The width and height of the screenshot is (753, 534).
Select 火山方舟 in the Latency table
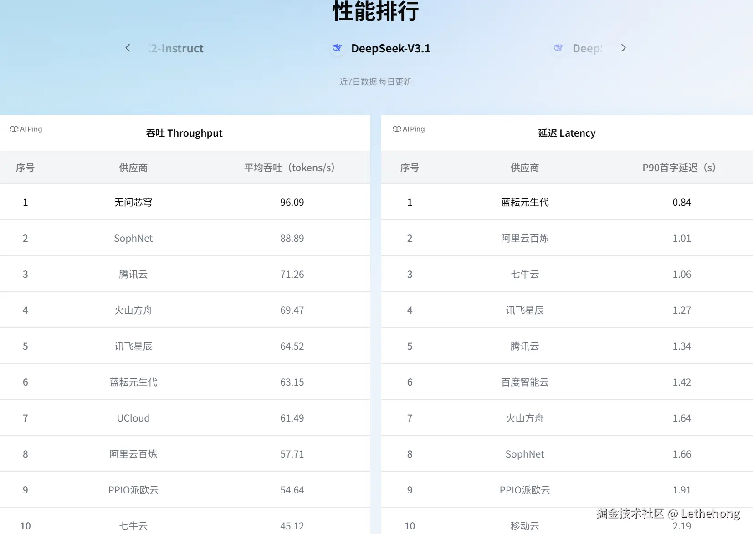coord(525,418)
